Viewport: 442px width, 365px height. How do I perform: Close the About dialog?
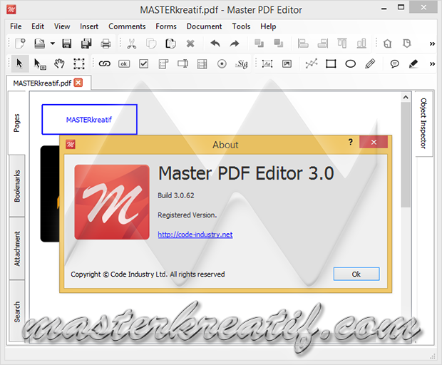(x=374, y=142)
